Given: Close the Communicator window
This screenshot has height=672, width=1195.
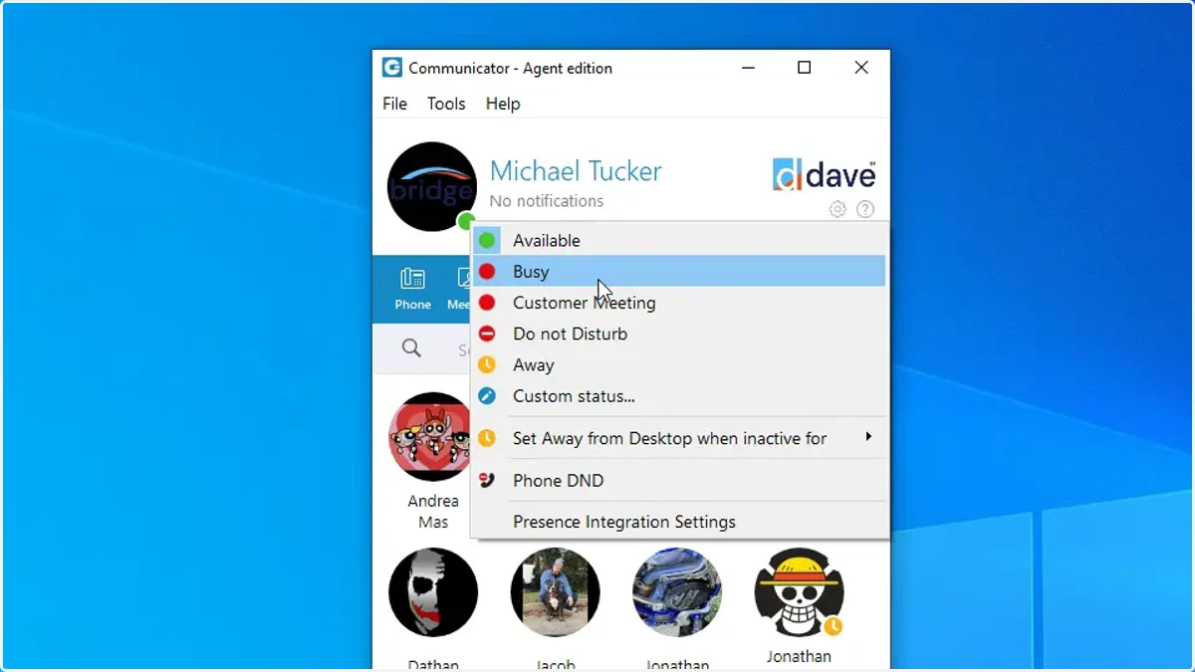Looking at the screenshot, I should pos(861,68).
